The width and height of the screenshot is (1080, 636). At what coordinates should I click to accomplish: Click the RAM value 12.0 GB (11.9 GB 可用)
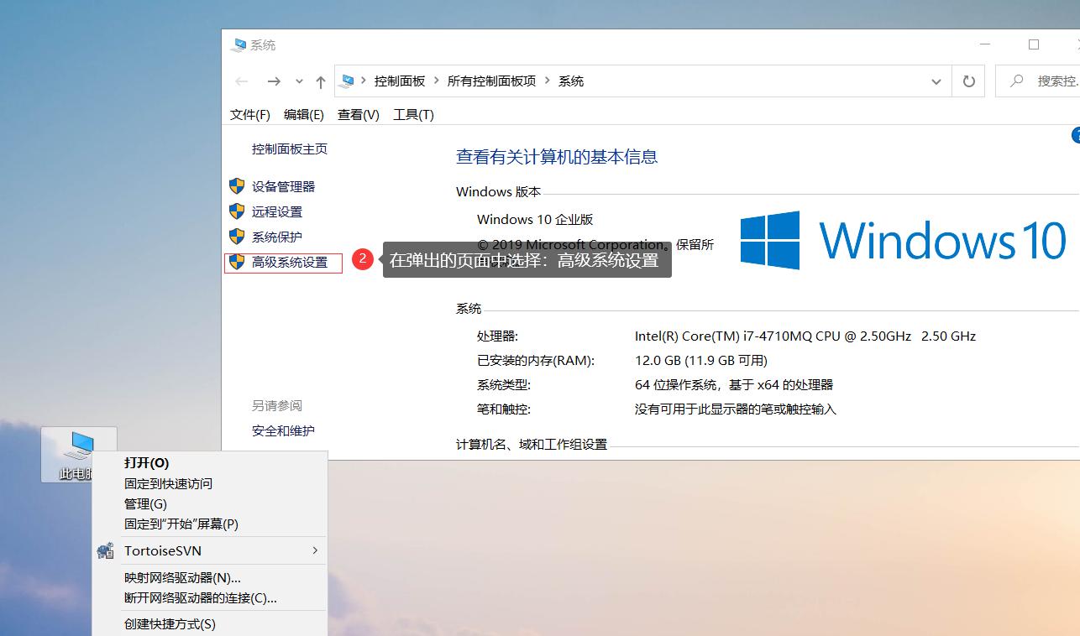point(701,360)
